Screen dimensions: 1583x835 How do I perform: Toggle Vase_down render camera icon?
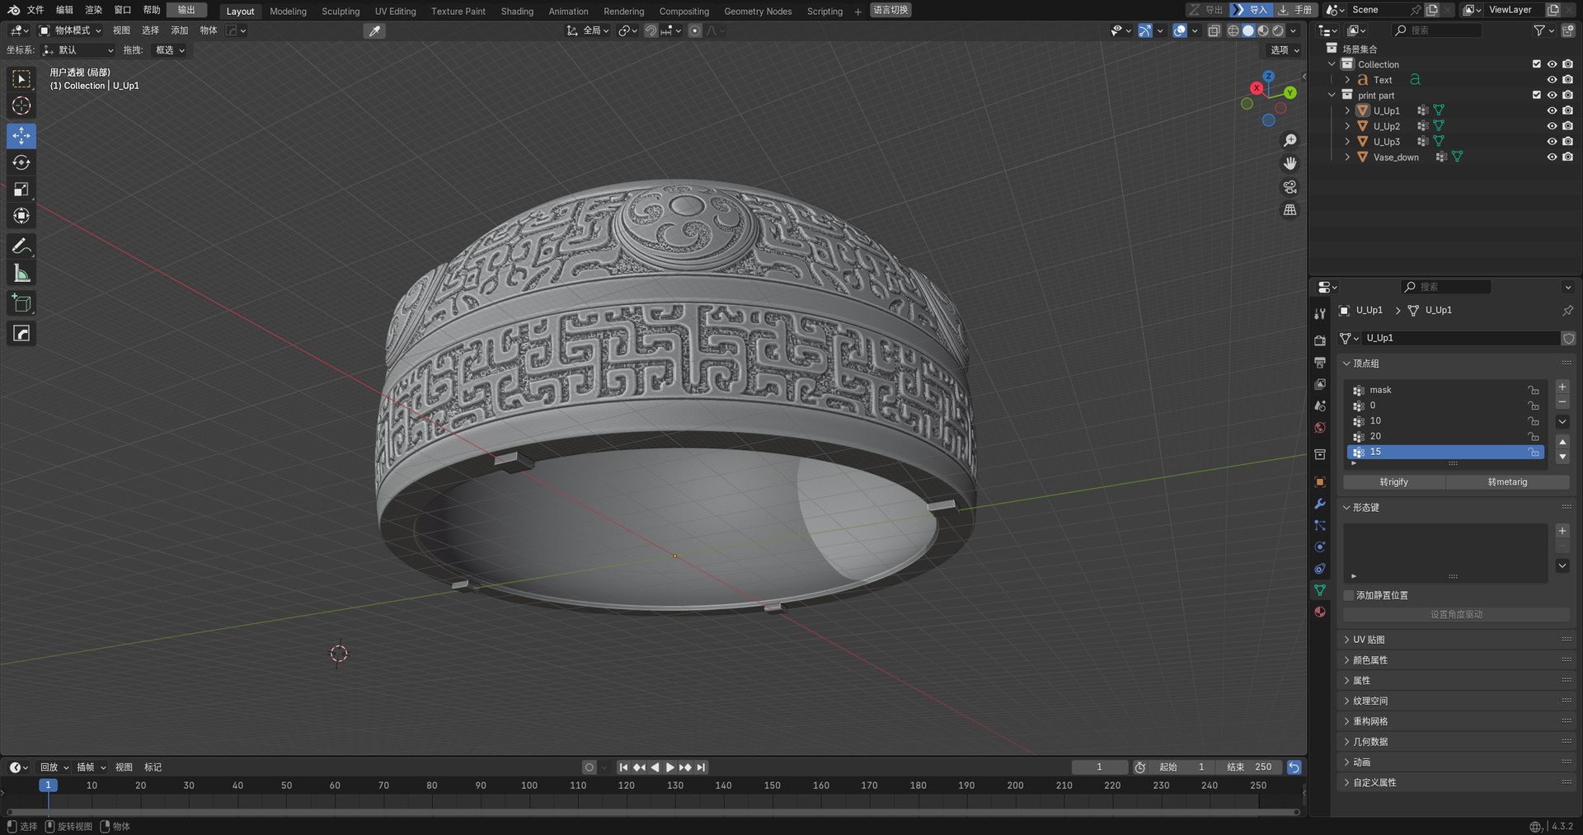click(x=1567, y=157)
